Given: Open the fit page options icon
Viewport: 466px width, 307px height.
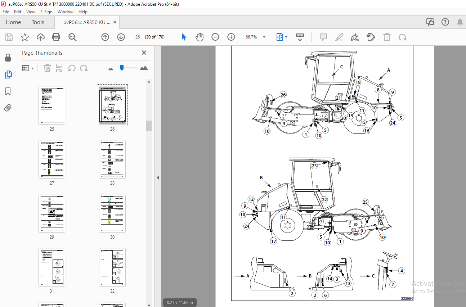Looking at the screenshot, I should point(280,37).
